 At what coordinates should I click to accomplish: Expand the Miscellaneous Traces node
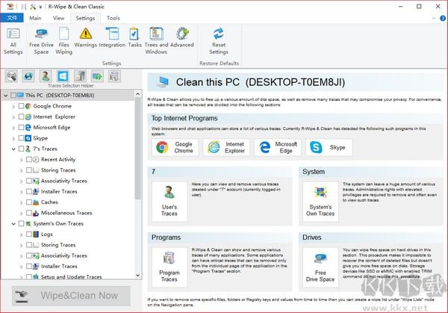coord(21,213)
